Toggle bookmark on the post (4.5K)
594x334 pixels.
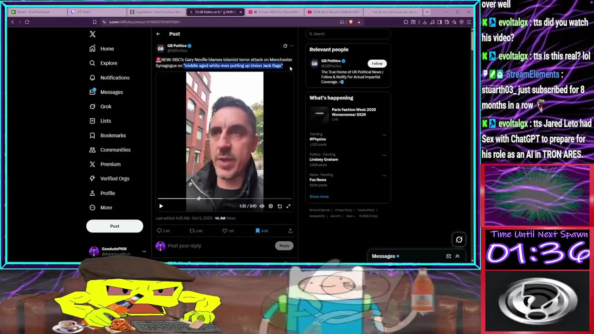262,231
